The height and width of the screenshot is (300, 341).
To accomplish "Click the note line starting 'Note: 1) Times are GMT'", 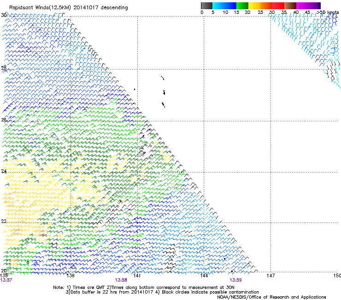I will (x=143, y=288).
